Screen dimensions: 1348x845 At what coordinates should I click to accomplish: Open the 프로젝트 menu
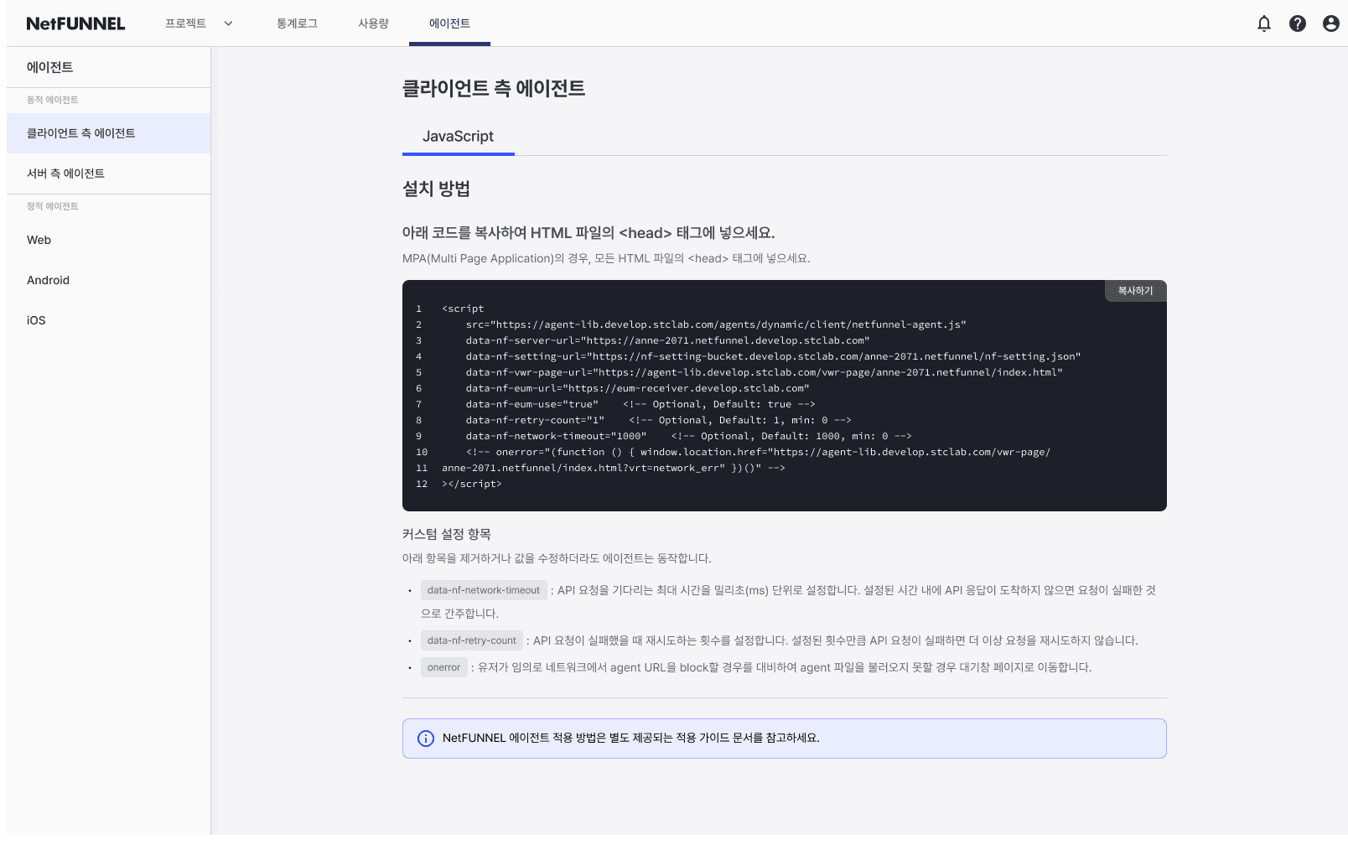(185, 23)
